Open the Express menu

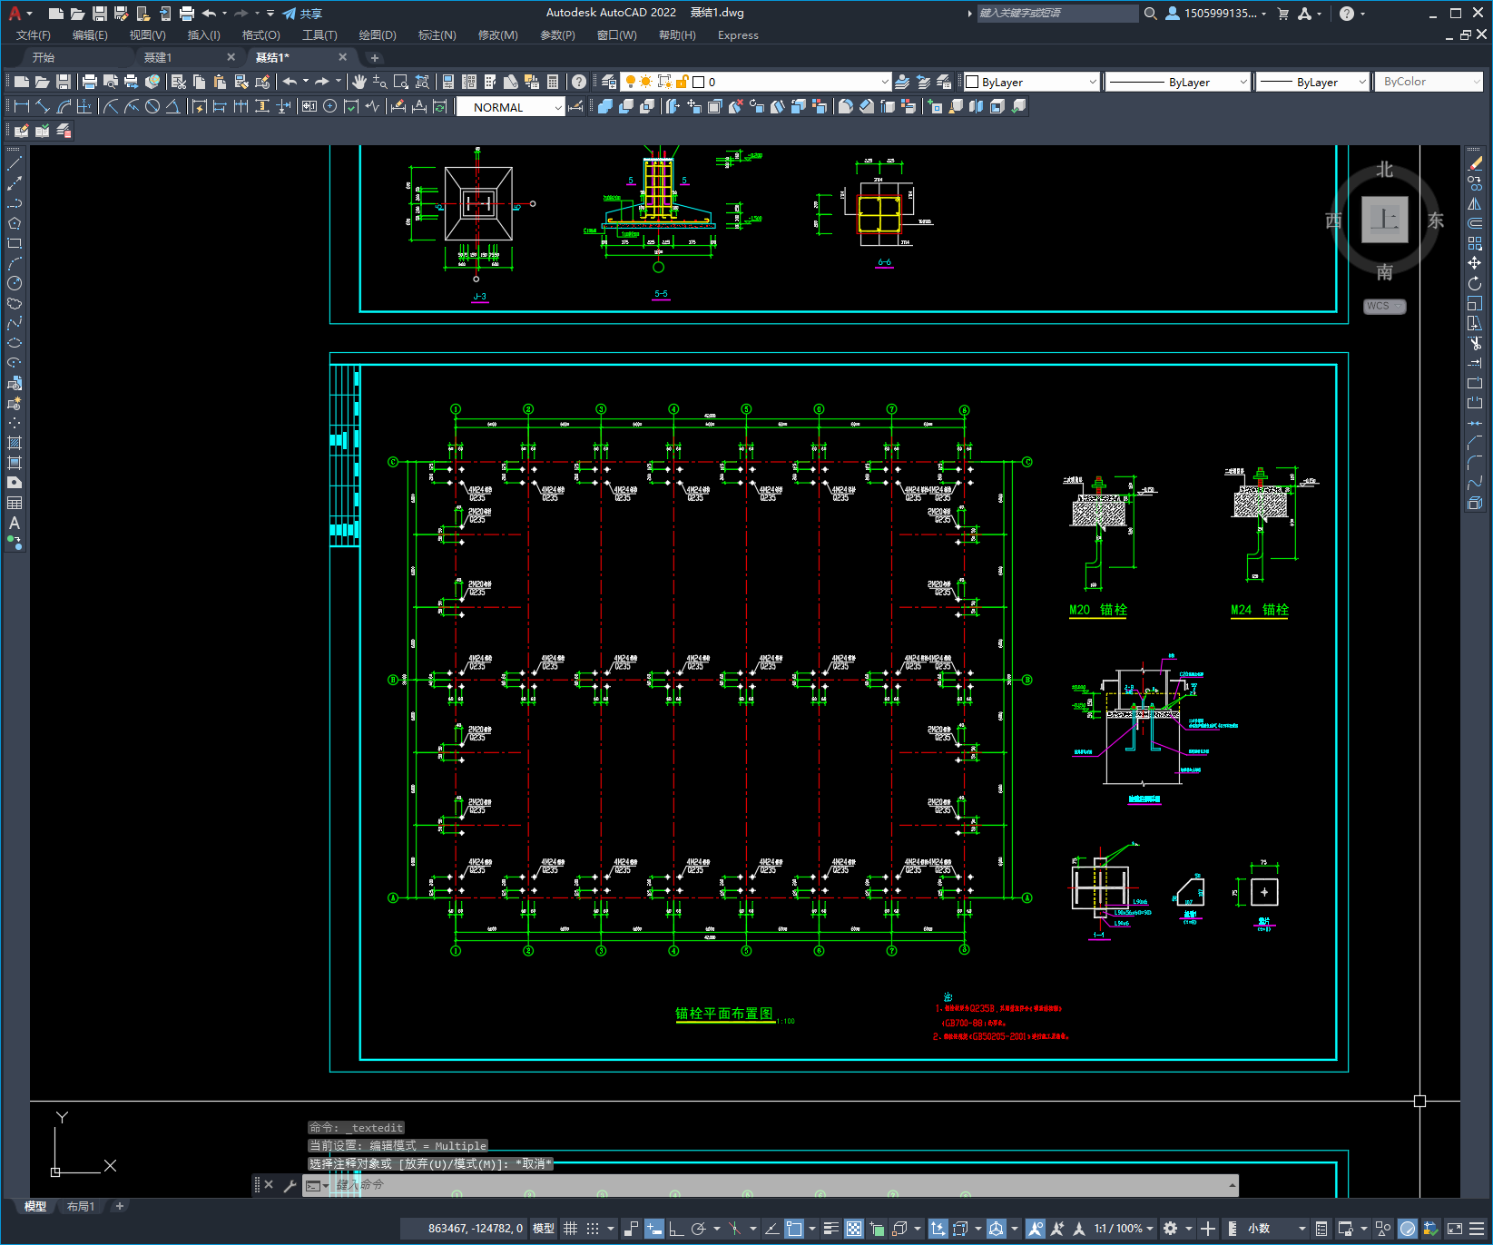[738, 35]
